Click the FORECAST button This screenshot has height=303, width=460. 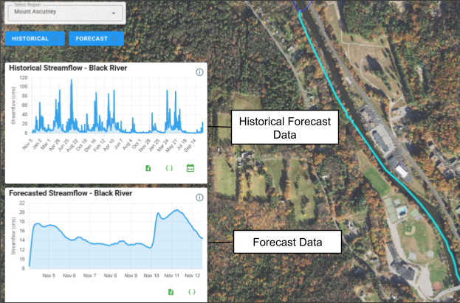pos(96,38)
